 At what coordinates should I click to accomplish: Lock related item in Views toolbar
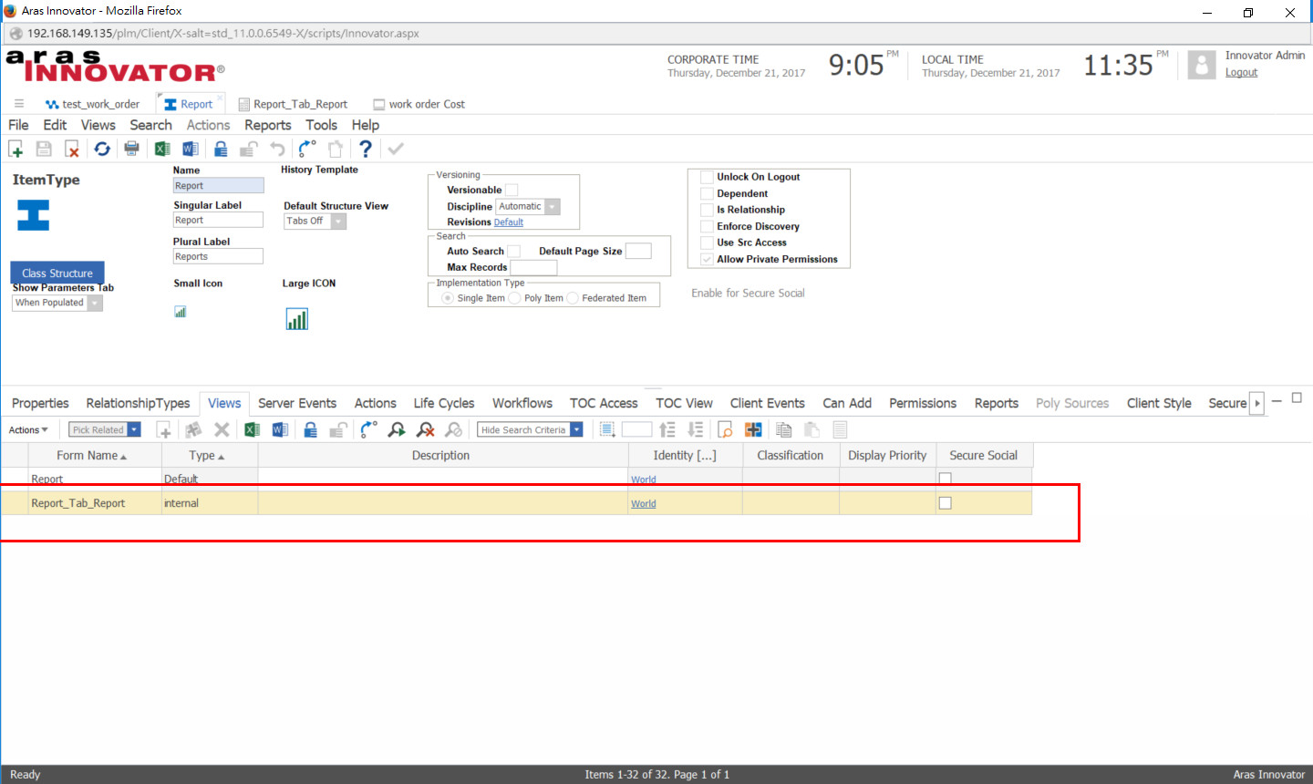coord(310,429)
